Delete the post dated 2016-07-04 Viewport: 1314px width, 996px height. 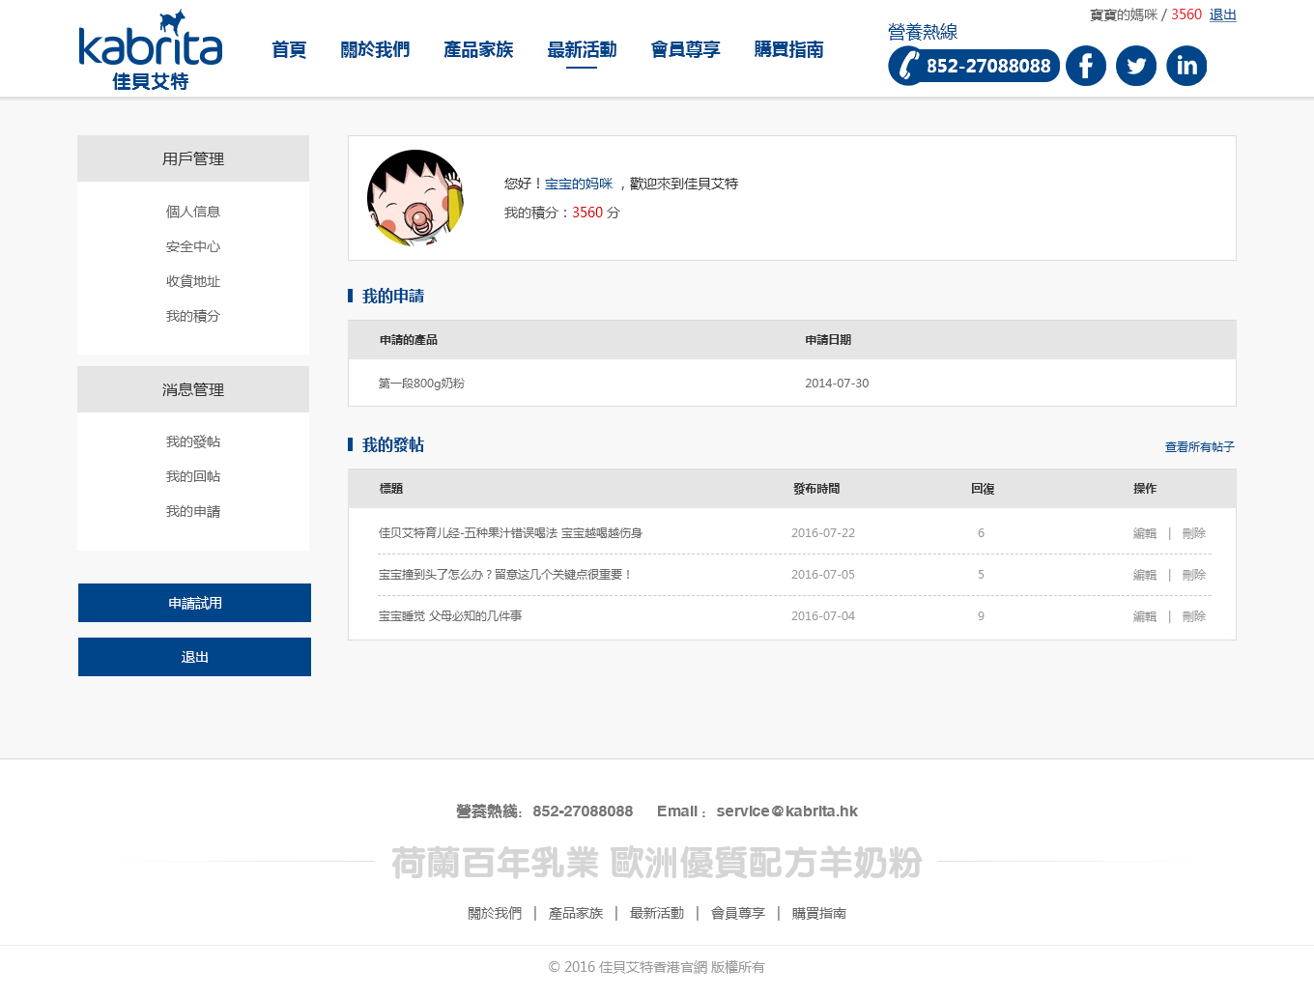click(1194, 616)
